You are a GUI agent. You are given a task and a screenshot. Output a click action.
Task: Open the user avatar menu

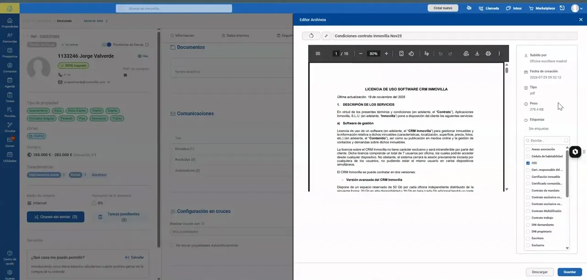[576, 8]
